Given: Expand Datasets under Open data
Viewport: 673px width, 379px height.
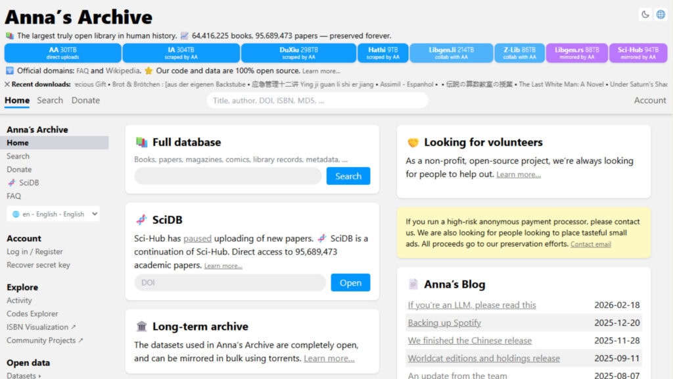Looking at the screenshot, I should pyautogui.click(x=24, y=375).
